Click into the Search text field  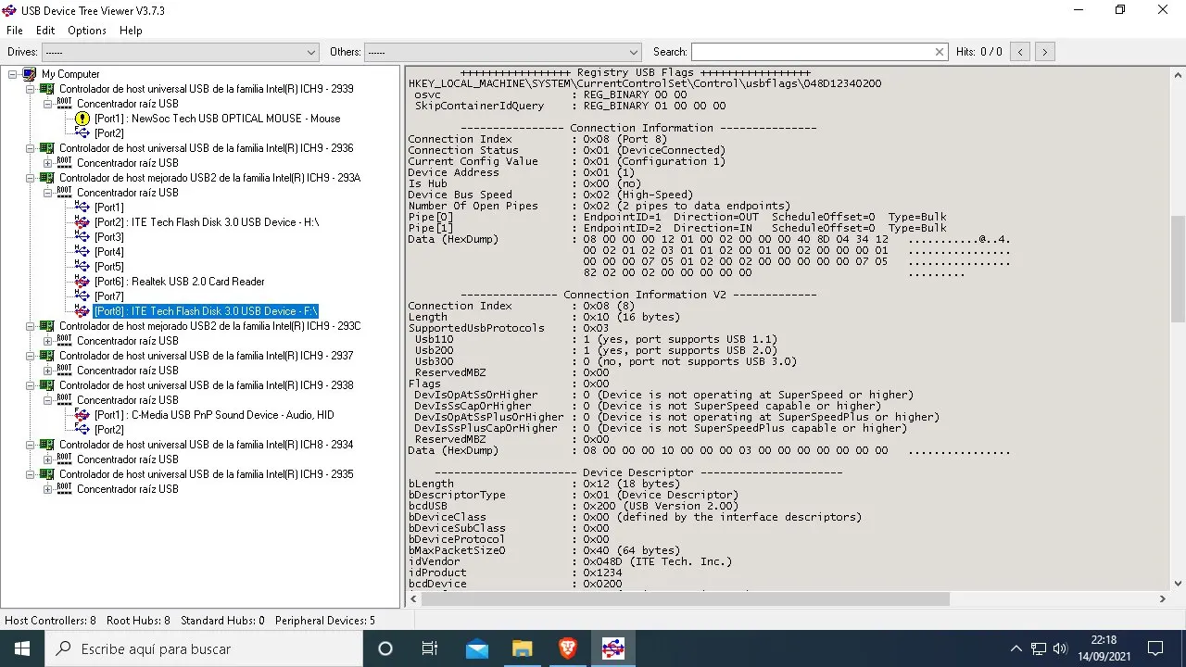[x=812, y=52]
